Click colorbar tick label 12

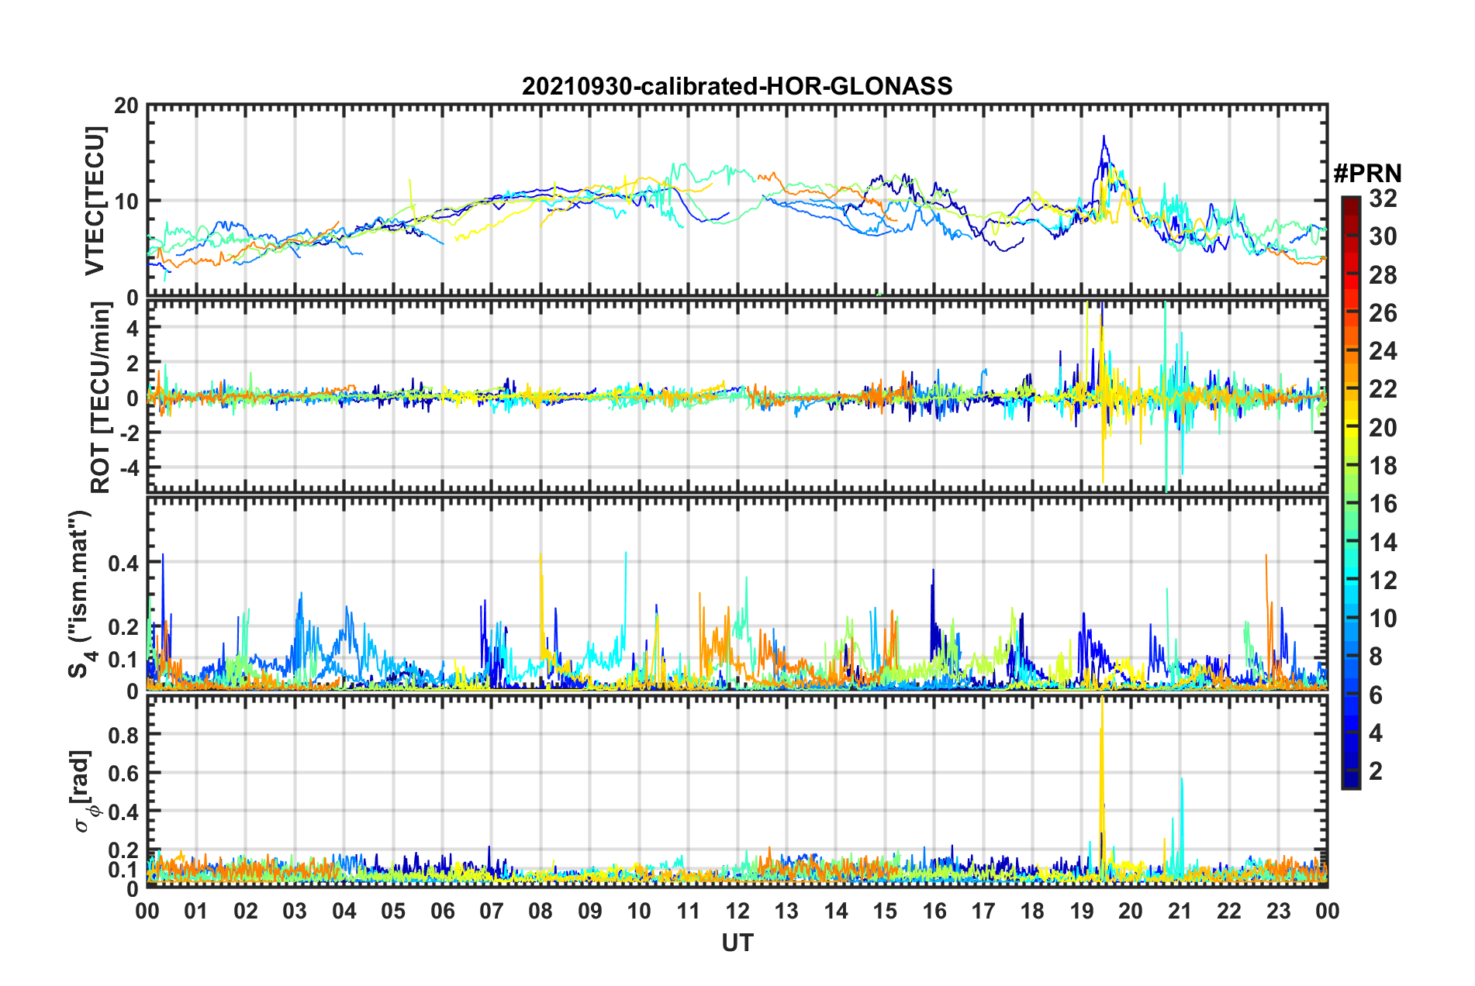[x=1383, y=581]
